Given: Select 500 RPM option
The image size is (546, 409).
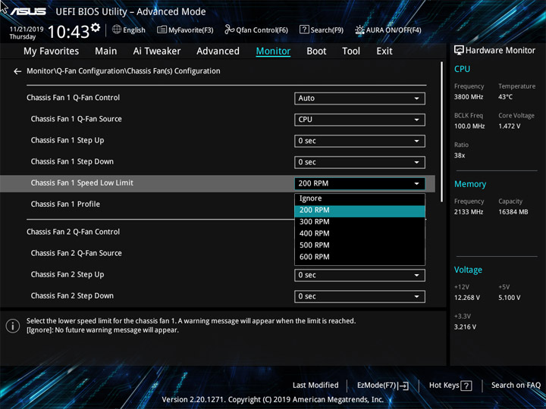Looking at the screenshot, I should (359, 245).
